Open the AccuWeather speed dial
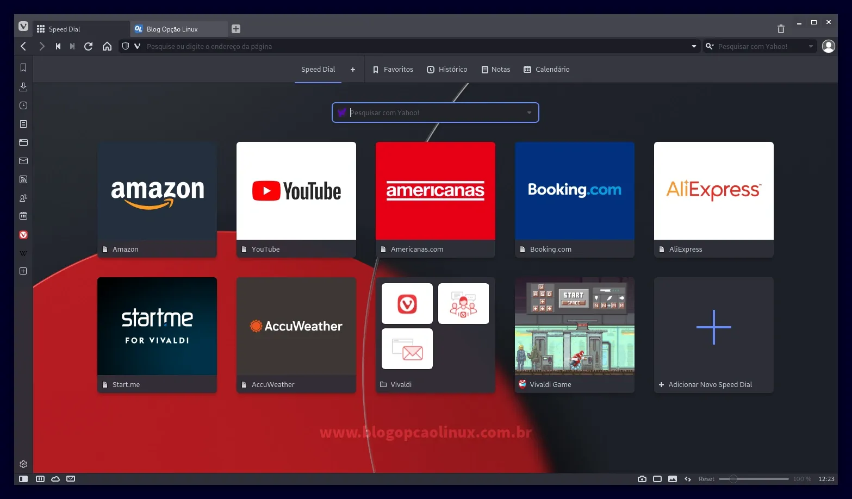Screen dimensions: 852x499 (296, 335)
